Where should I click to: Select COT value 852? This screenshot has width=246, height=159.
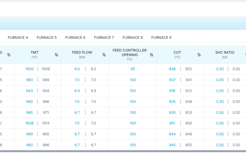point(188,69)
